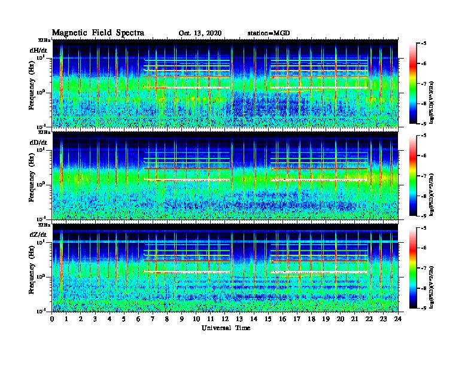The width and height of the screenshot is (474, 366).
Task: Click the -7 value on dH/dt colorbar
Action: [424, 84]
